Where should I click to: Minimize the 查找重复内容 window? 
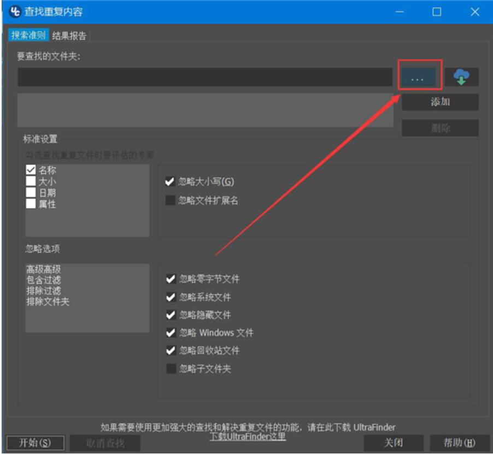400,12
